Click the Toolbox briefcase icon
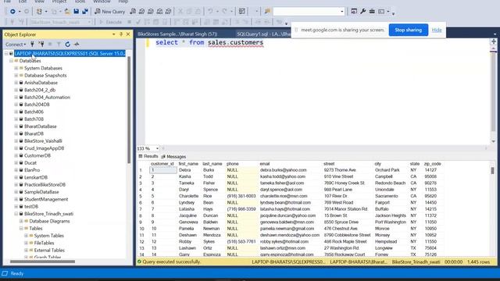Viewport: 500px width, 281px height. coord(372,12)
